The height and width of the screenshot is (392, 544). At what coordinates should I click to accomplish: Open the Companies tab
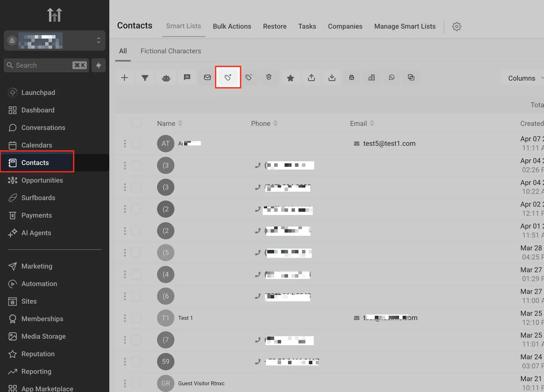345,26
